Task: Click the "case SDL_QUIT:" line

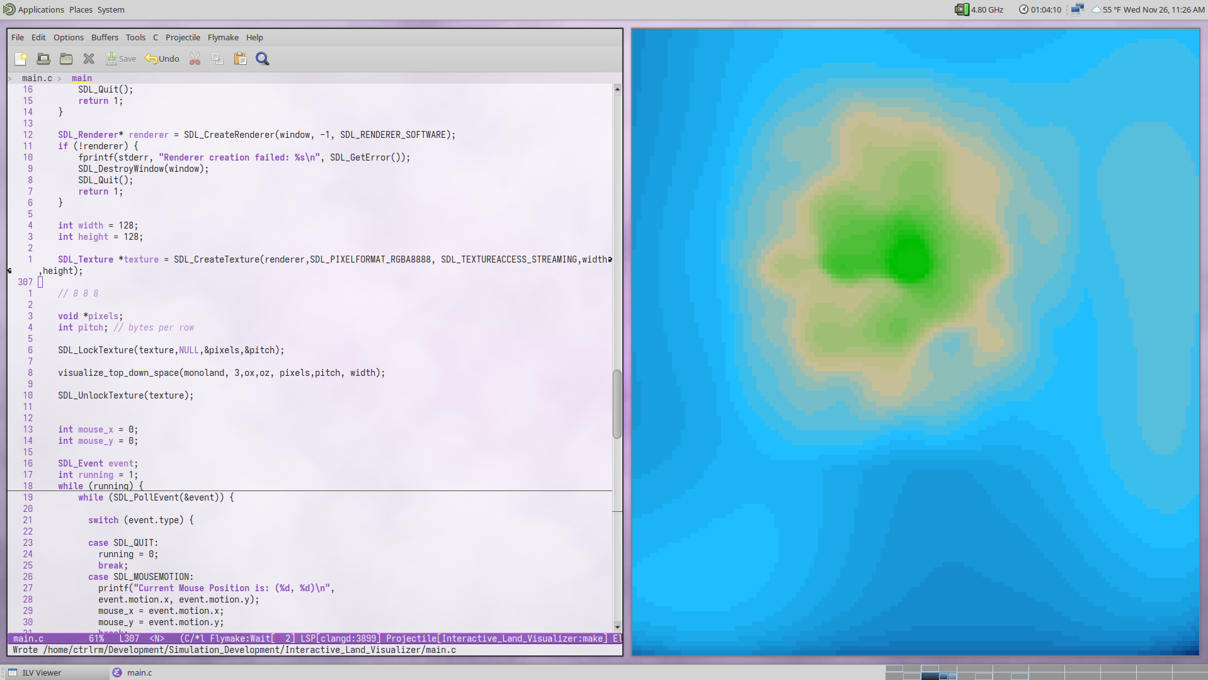Action: click(x=123, y=543)
